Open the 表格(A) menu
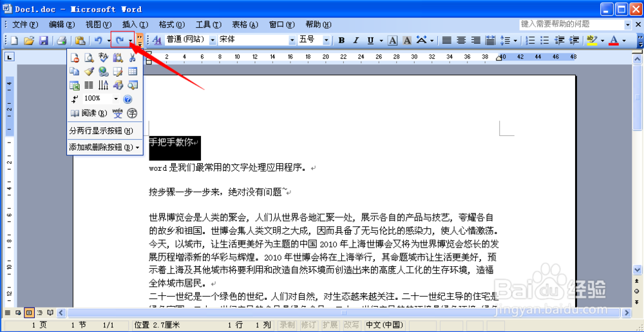 (245, 24)
